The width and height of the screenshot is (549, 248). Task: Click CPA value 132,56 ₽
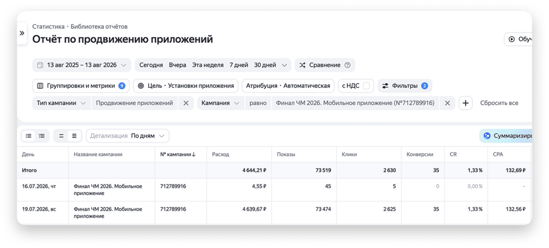point(514,209)
